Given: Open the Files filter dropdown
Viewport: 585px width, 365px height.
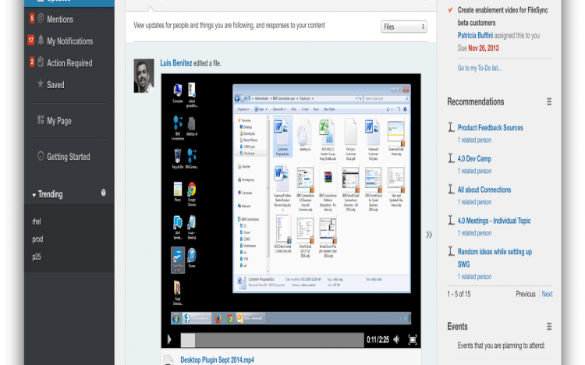Looking at the screenshot, I should [x=404, y=27].
